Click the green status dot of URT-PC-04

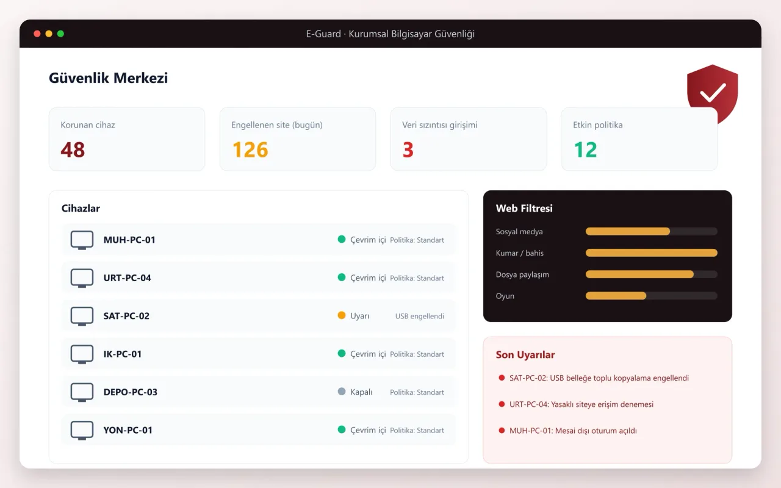[342, 277]
